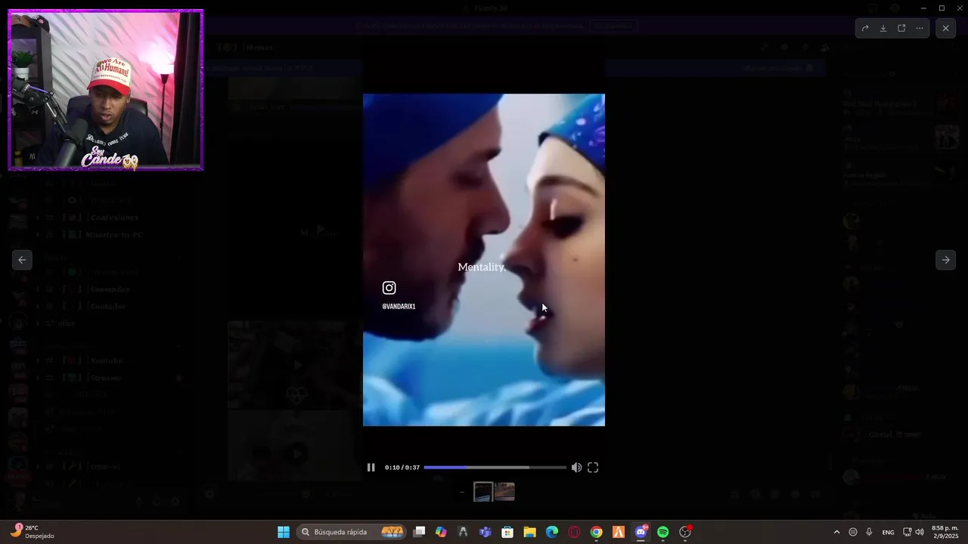Enter fullscreen video mode

[x=593, y=468]
